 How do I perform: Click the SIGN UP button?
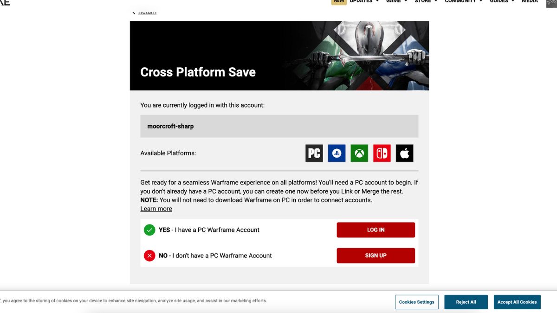pos(376,256)
